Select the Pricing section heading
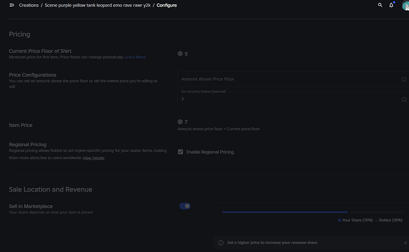 coord(20,34)
